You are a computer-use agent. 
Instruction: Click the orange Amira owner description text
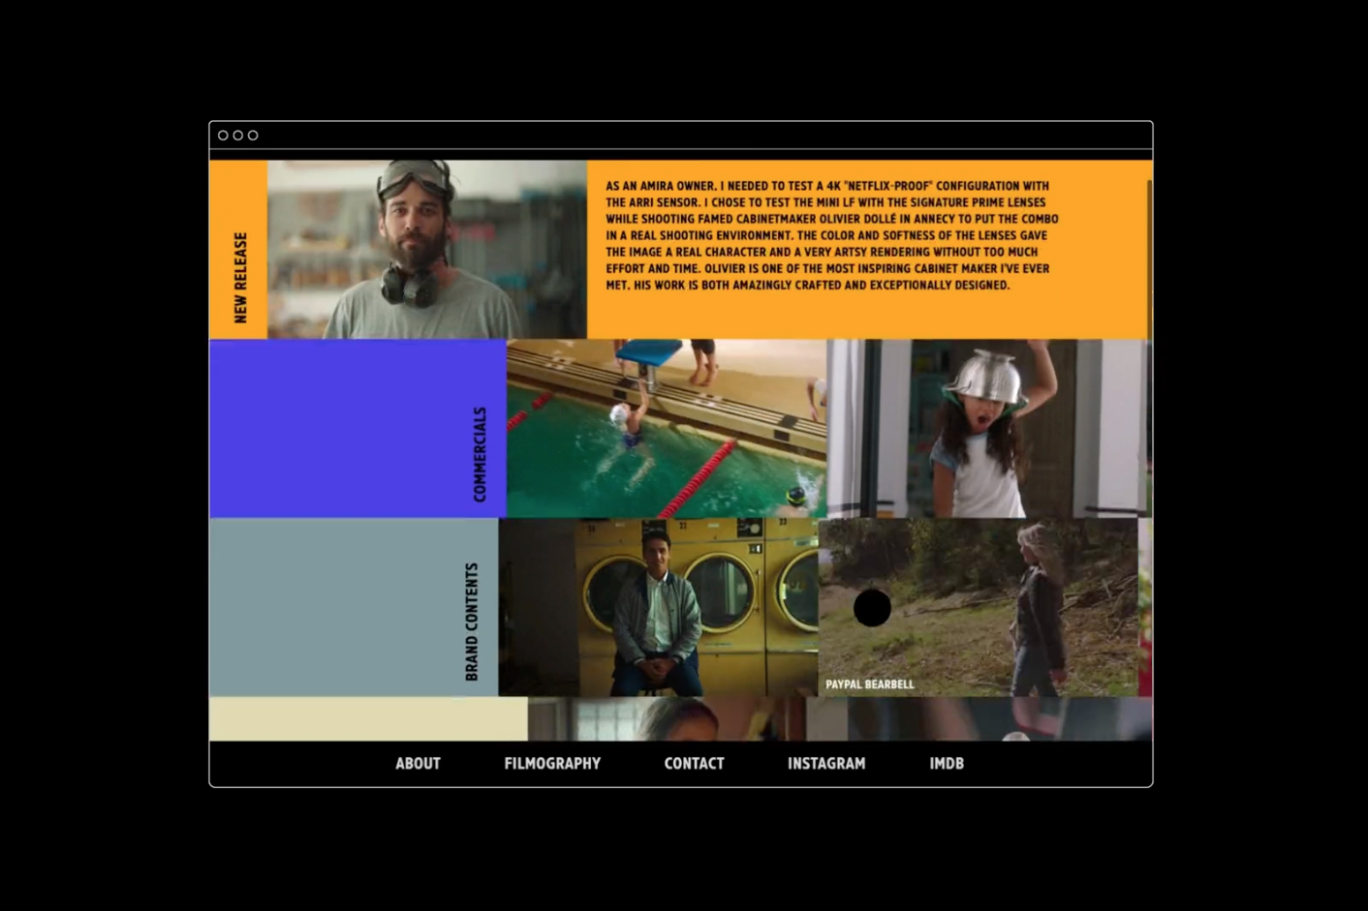[832, 235]
